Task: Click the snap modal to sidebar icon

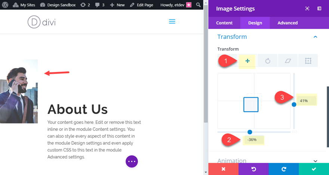Action: 319,9
